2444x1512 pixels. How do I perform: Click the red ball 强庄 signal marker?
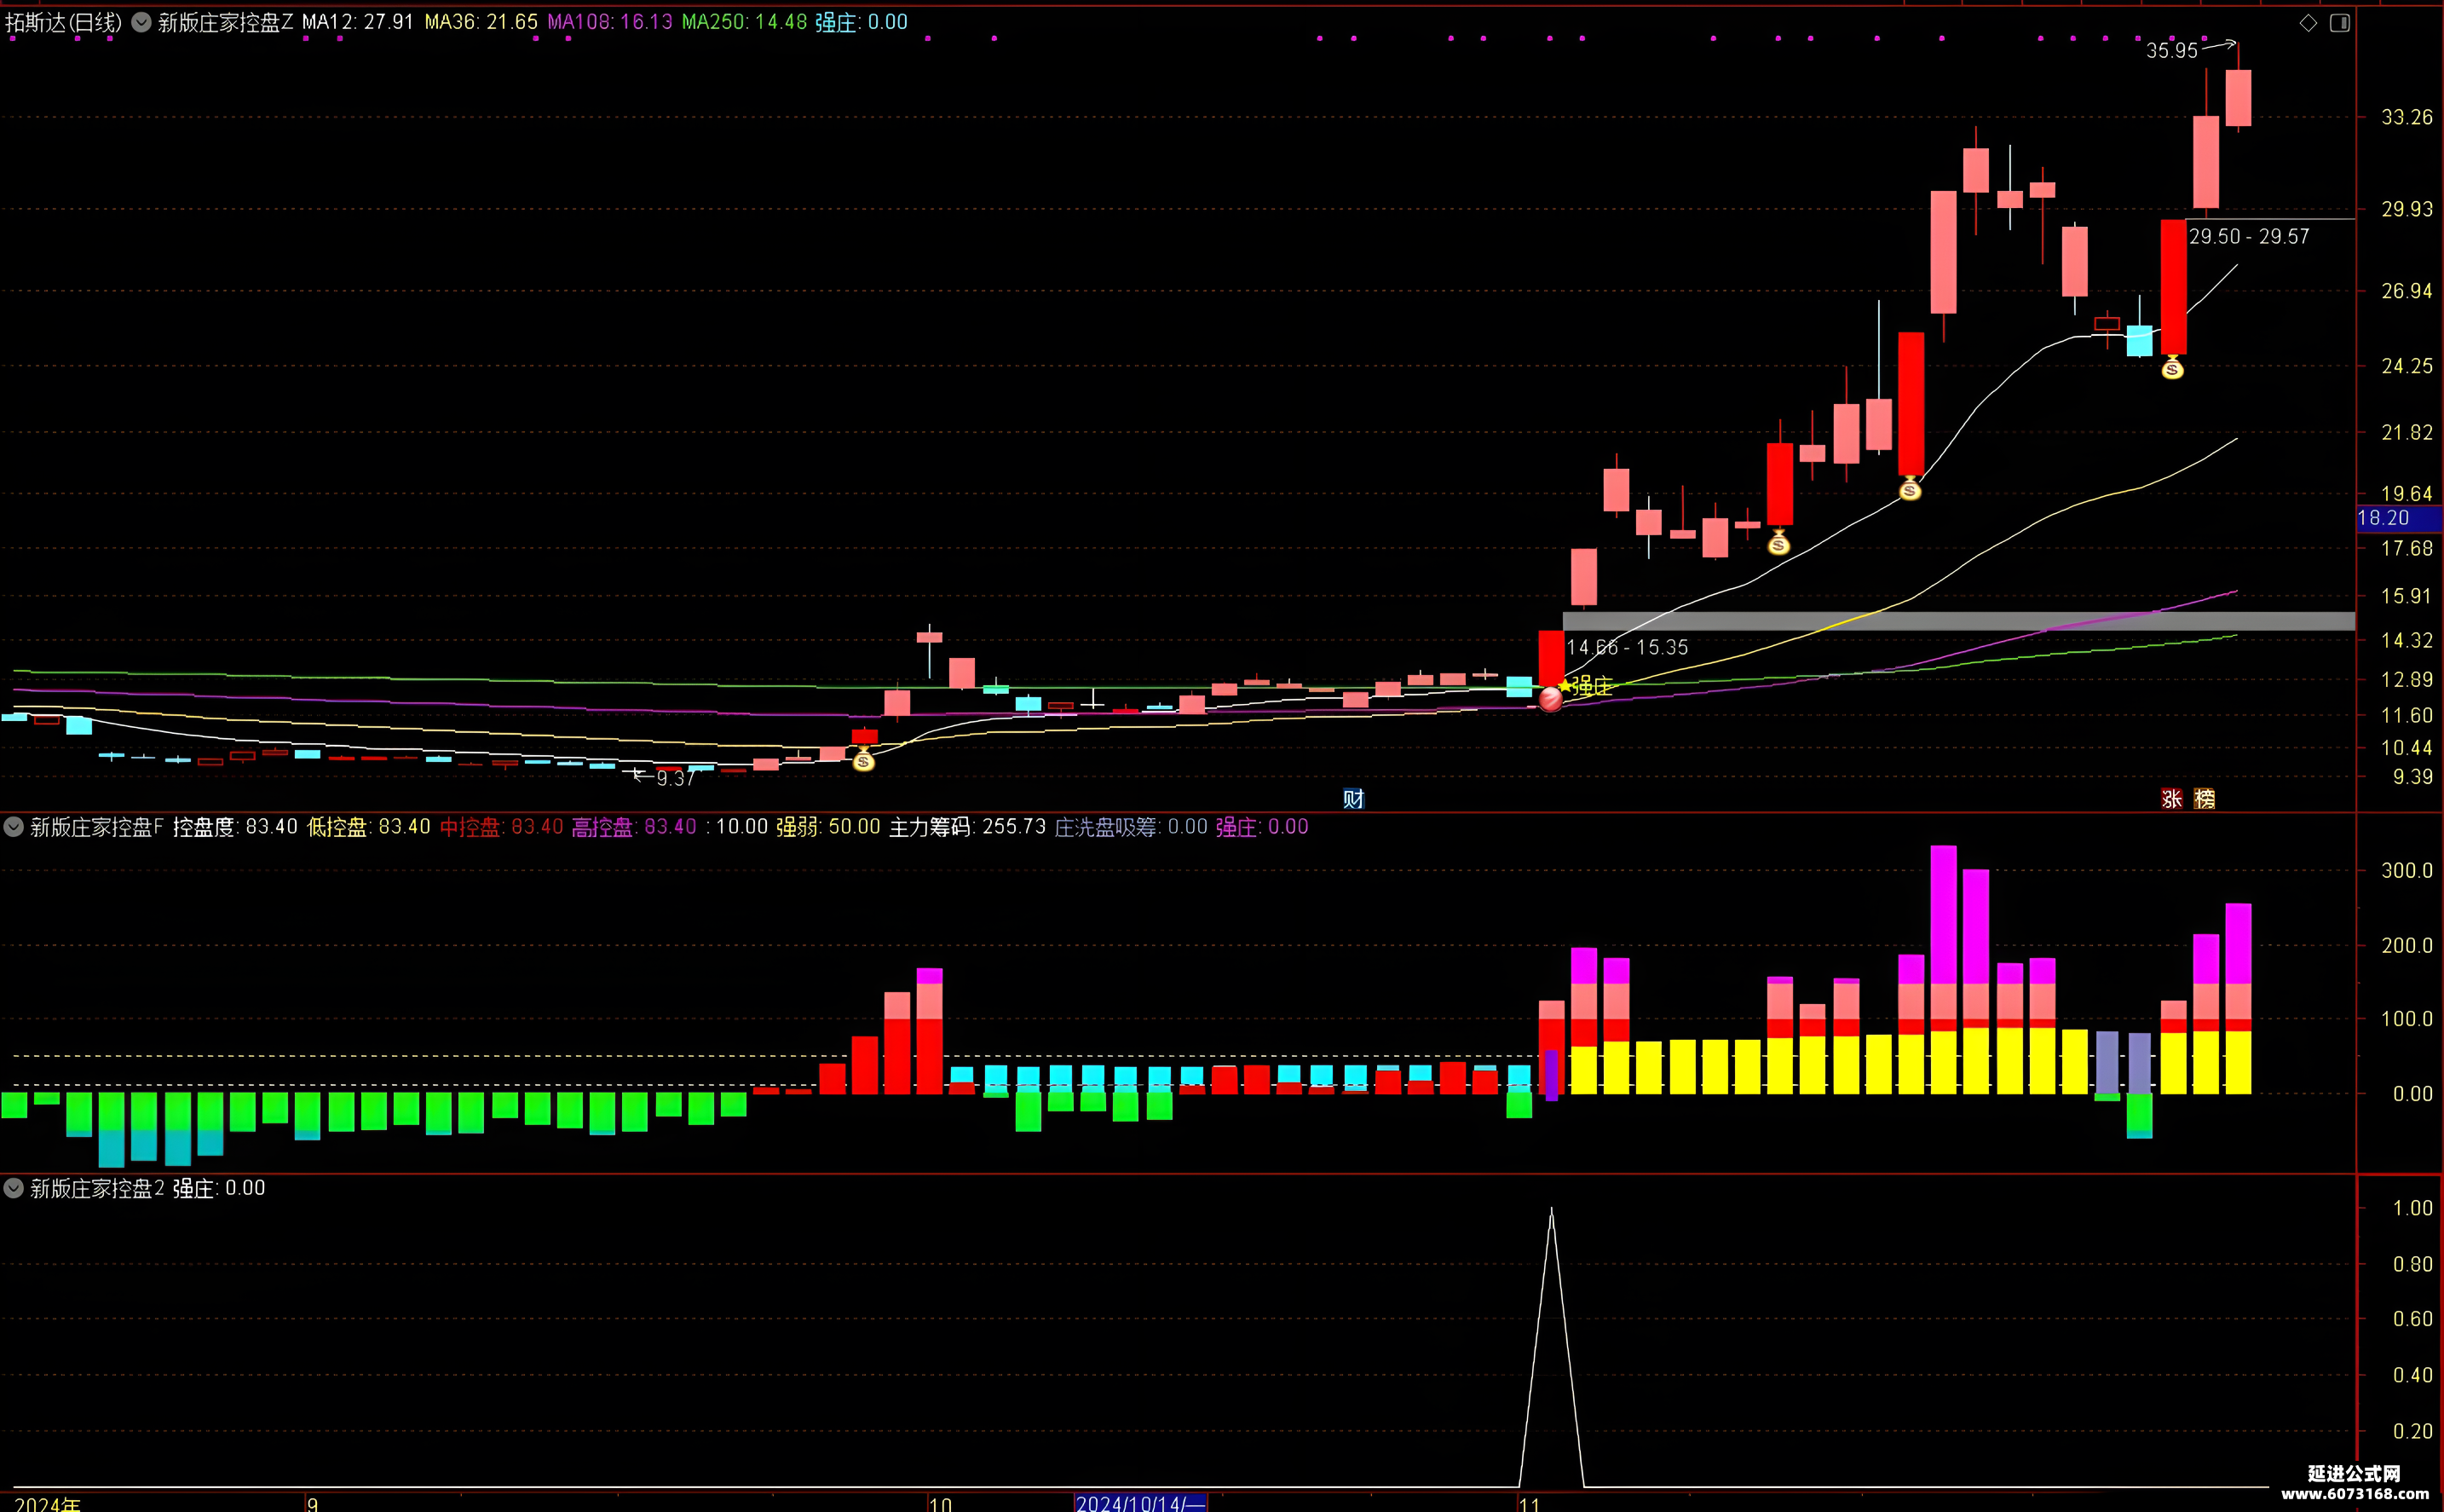[1550, 699]
